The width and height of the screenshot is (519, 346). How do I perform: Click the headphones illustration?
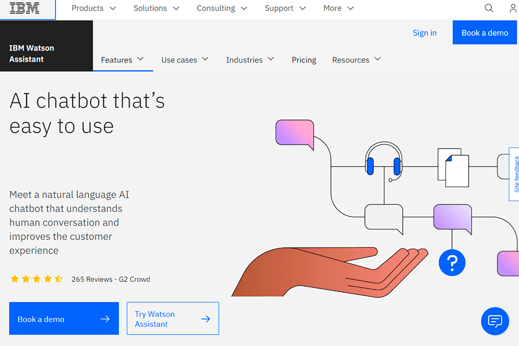(384, 161)
